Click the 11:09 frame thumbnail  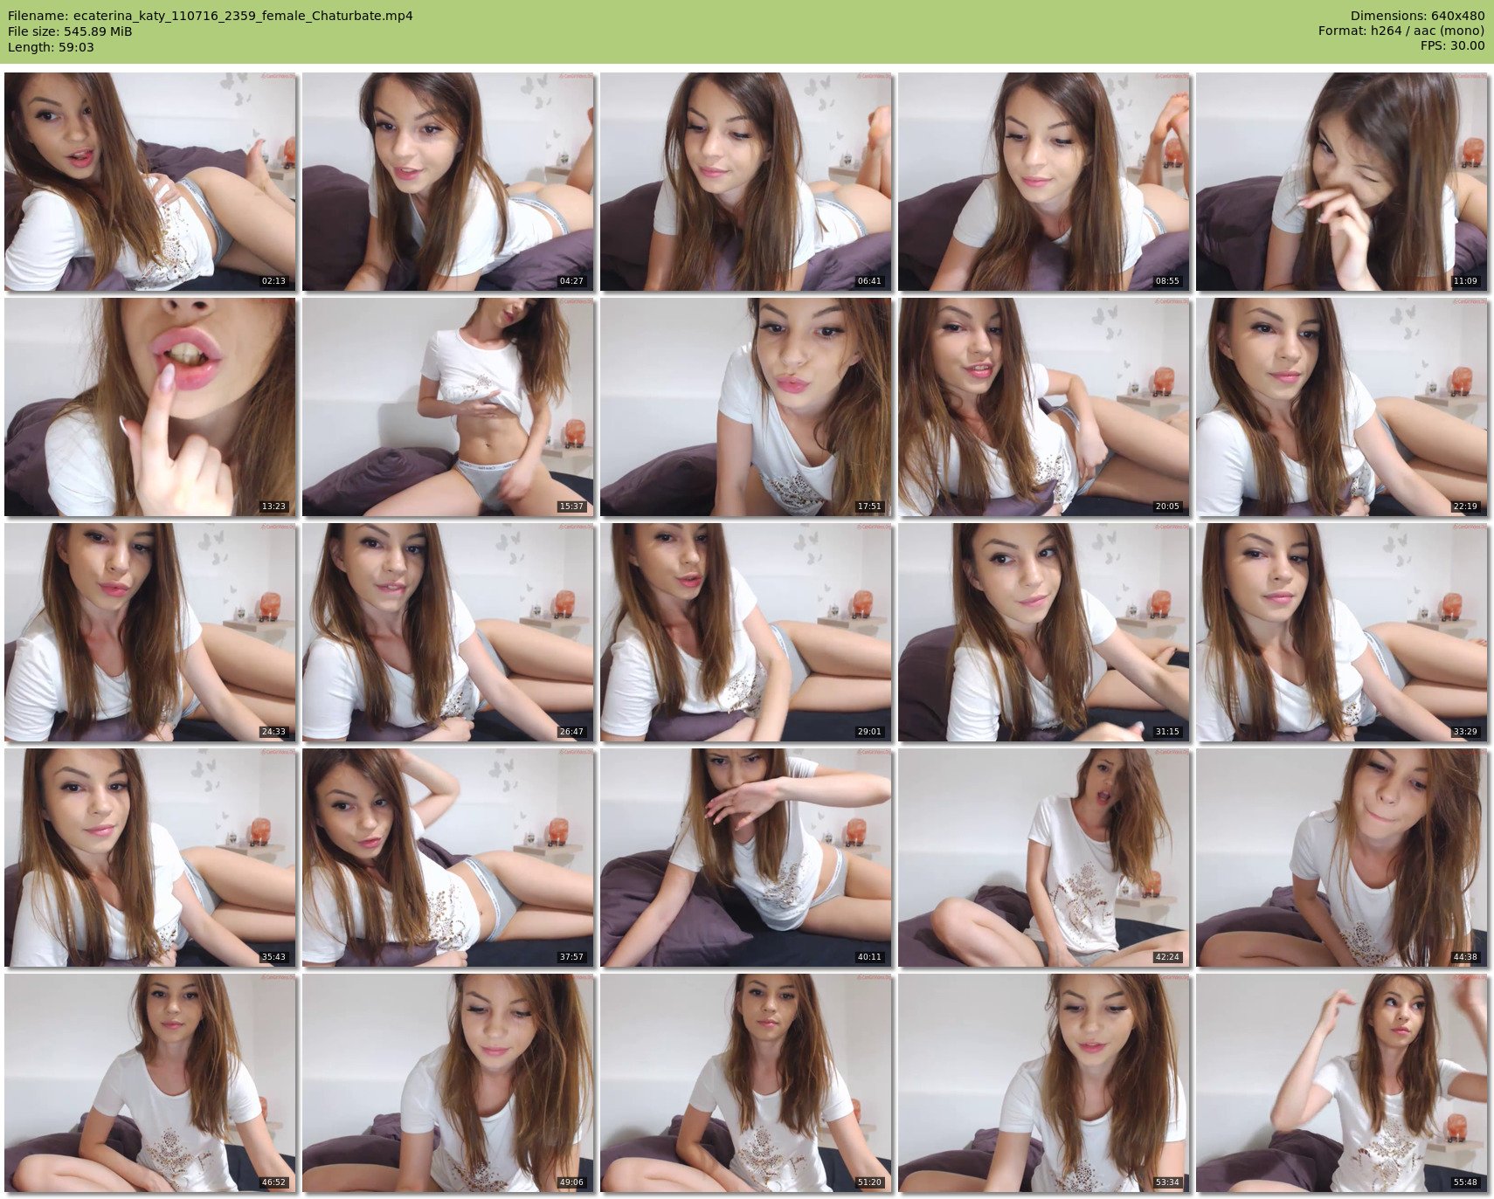(x=1342, y=182)
